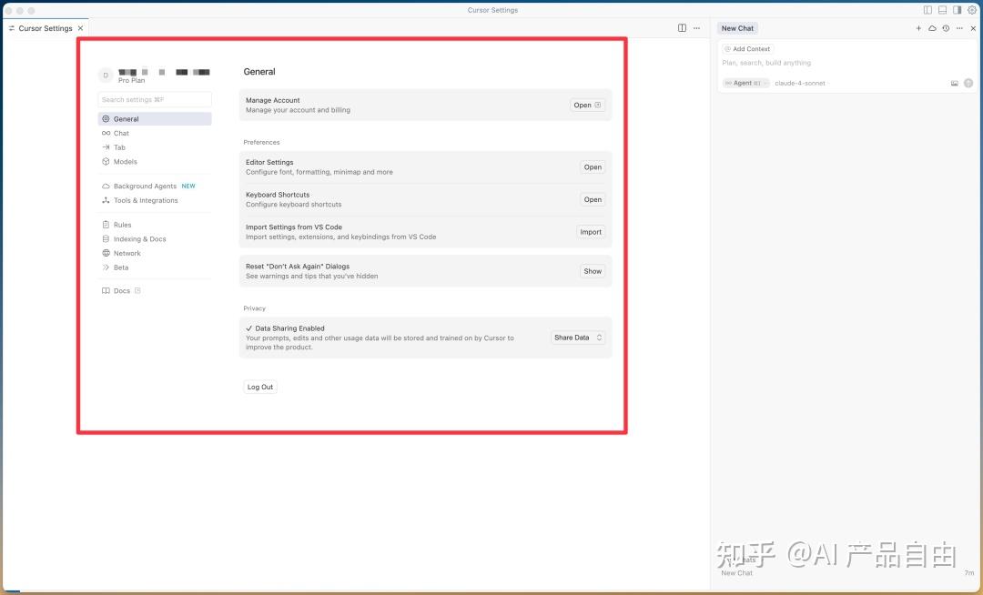Open Manage Account page

pos(587,106)
